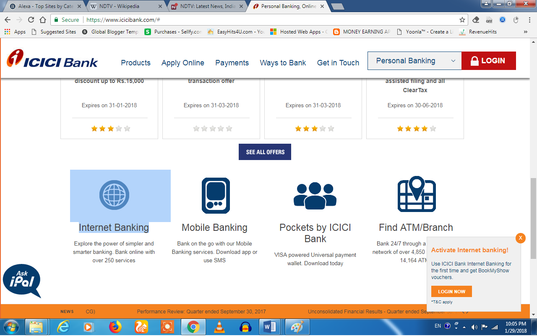Click the Internet Banking heading link

coord(114,227)
